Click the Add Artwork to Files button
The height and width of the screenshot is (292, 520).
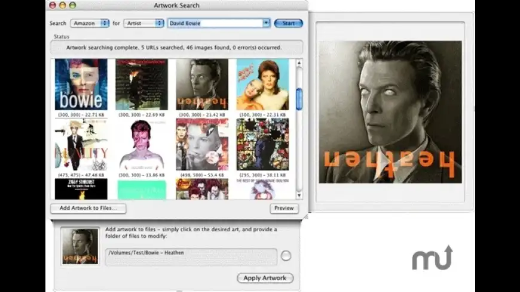click(88, 208)
